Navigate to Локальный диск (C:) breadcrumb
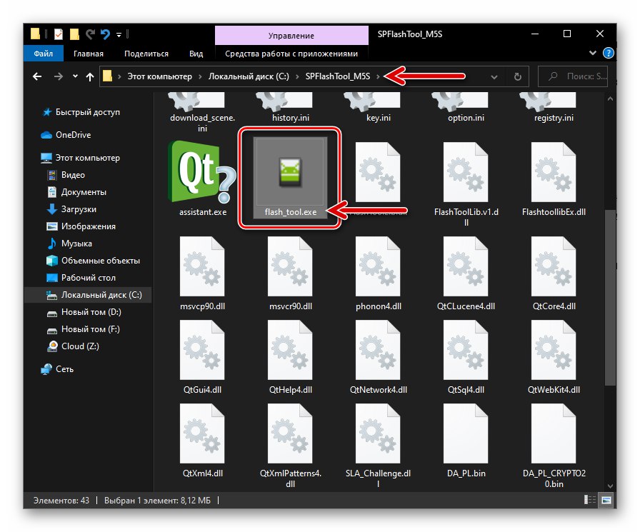 pyautogui.click(x=249, y=76)
